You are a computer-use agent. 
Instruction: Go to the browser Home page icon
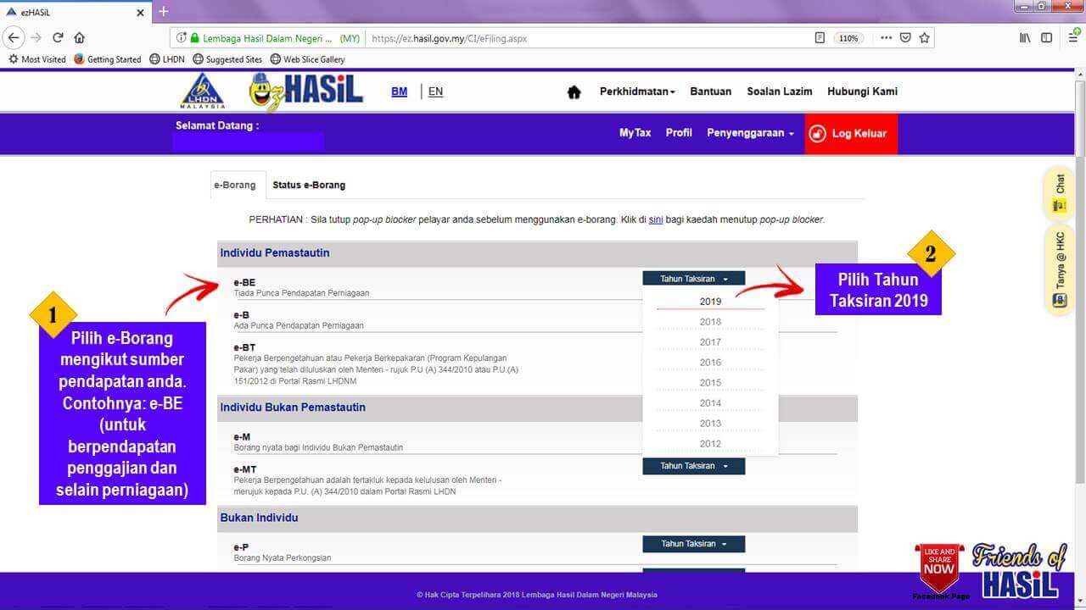click(x=79, y=38)
